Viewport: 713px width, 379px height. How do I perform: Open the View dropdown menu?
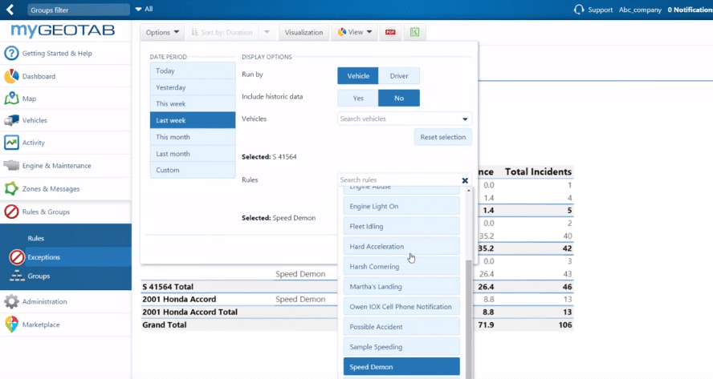pyautogui.click(x=355, y=32)
